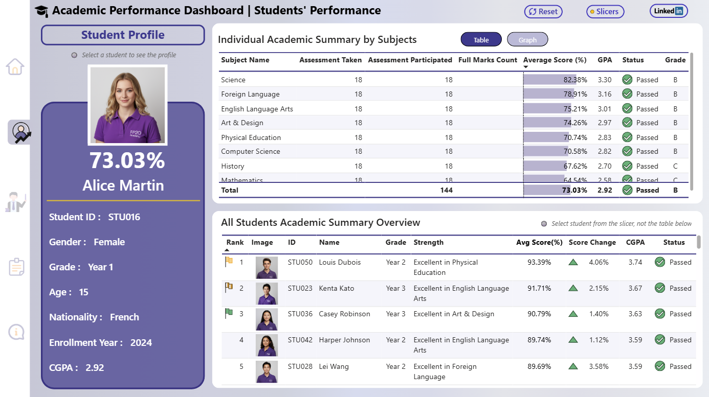Reset all dashboard filters
The height and width of the screenshot is (397, 709).
[x=543, y=11]
